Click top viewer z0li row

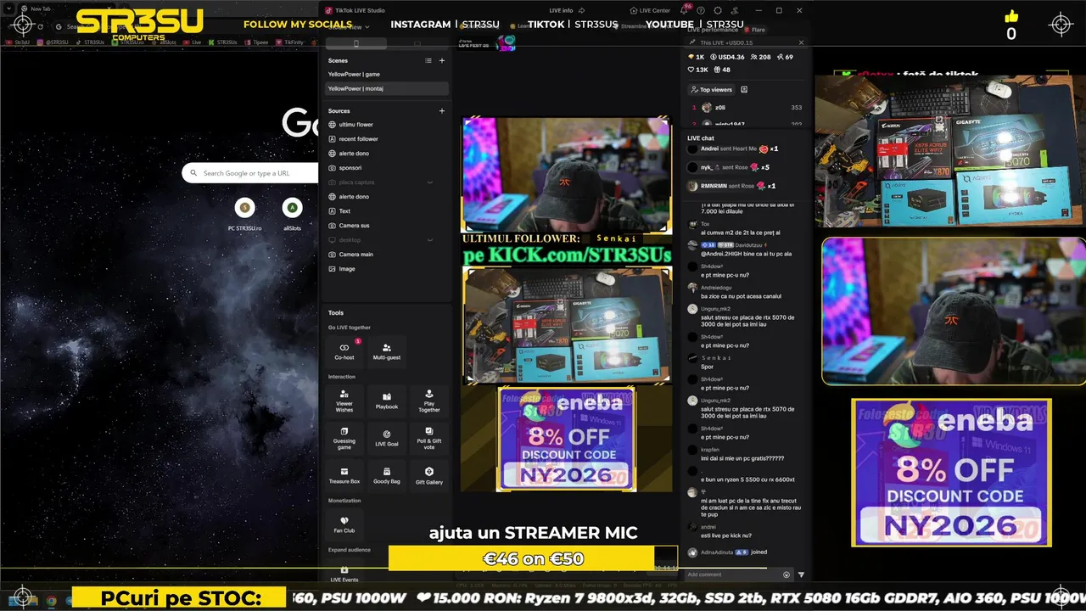(x=747, y=108)
